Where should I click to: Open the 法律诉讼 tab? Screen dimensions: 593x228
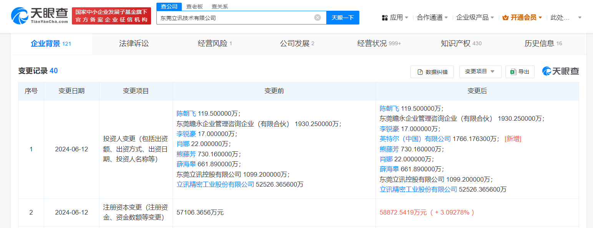click(x=134, y=43)
